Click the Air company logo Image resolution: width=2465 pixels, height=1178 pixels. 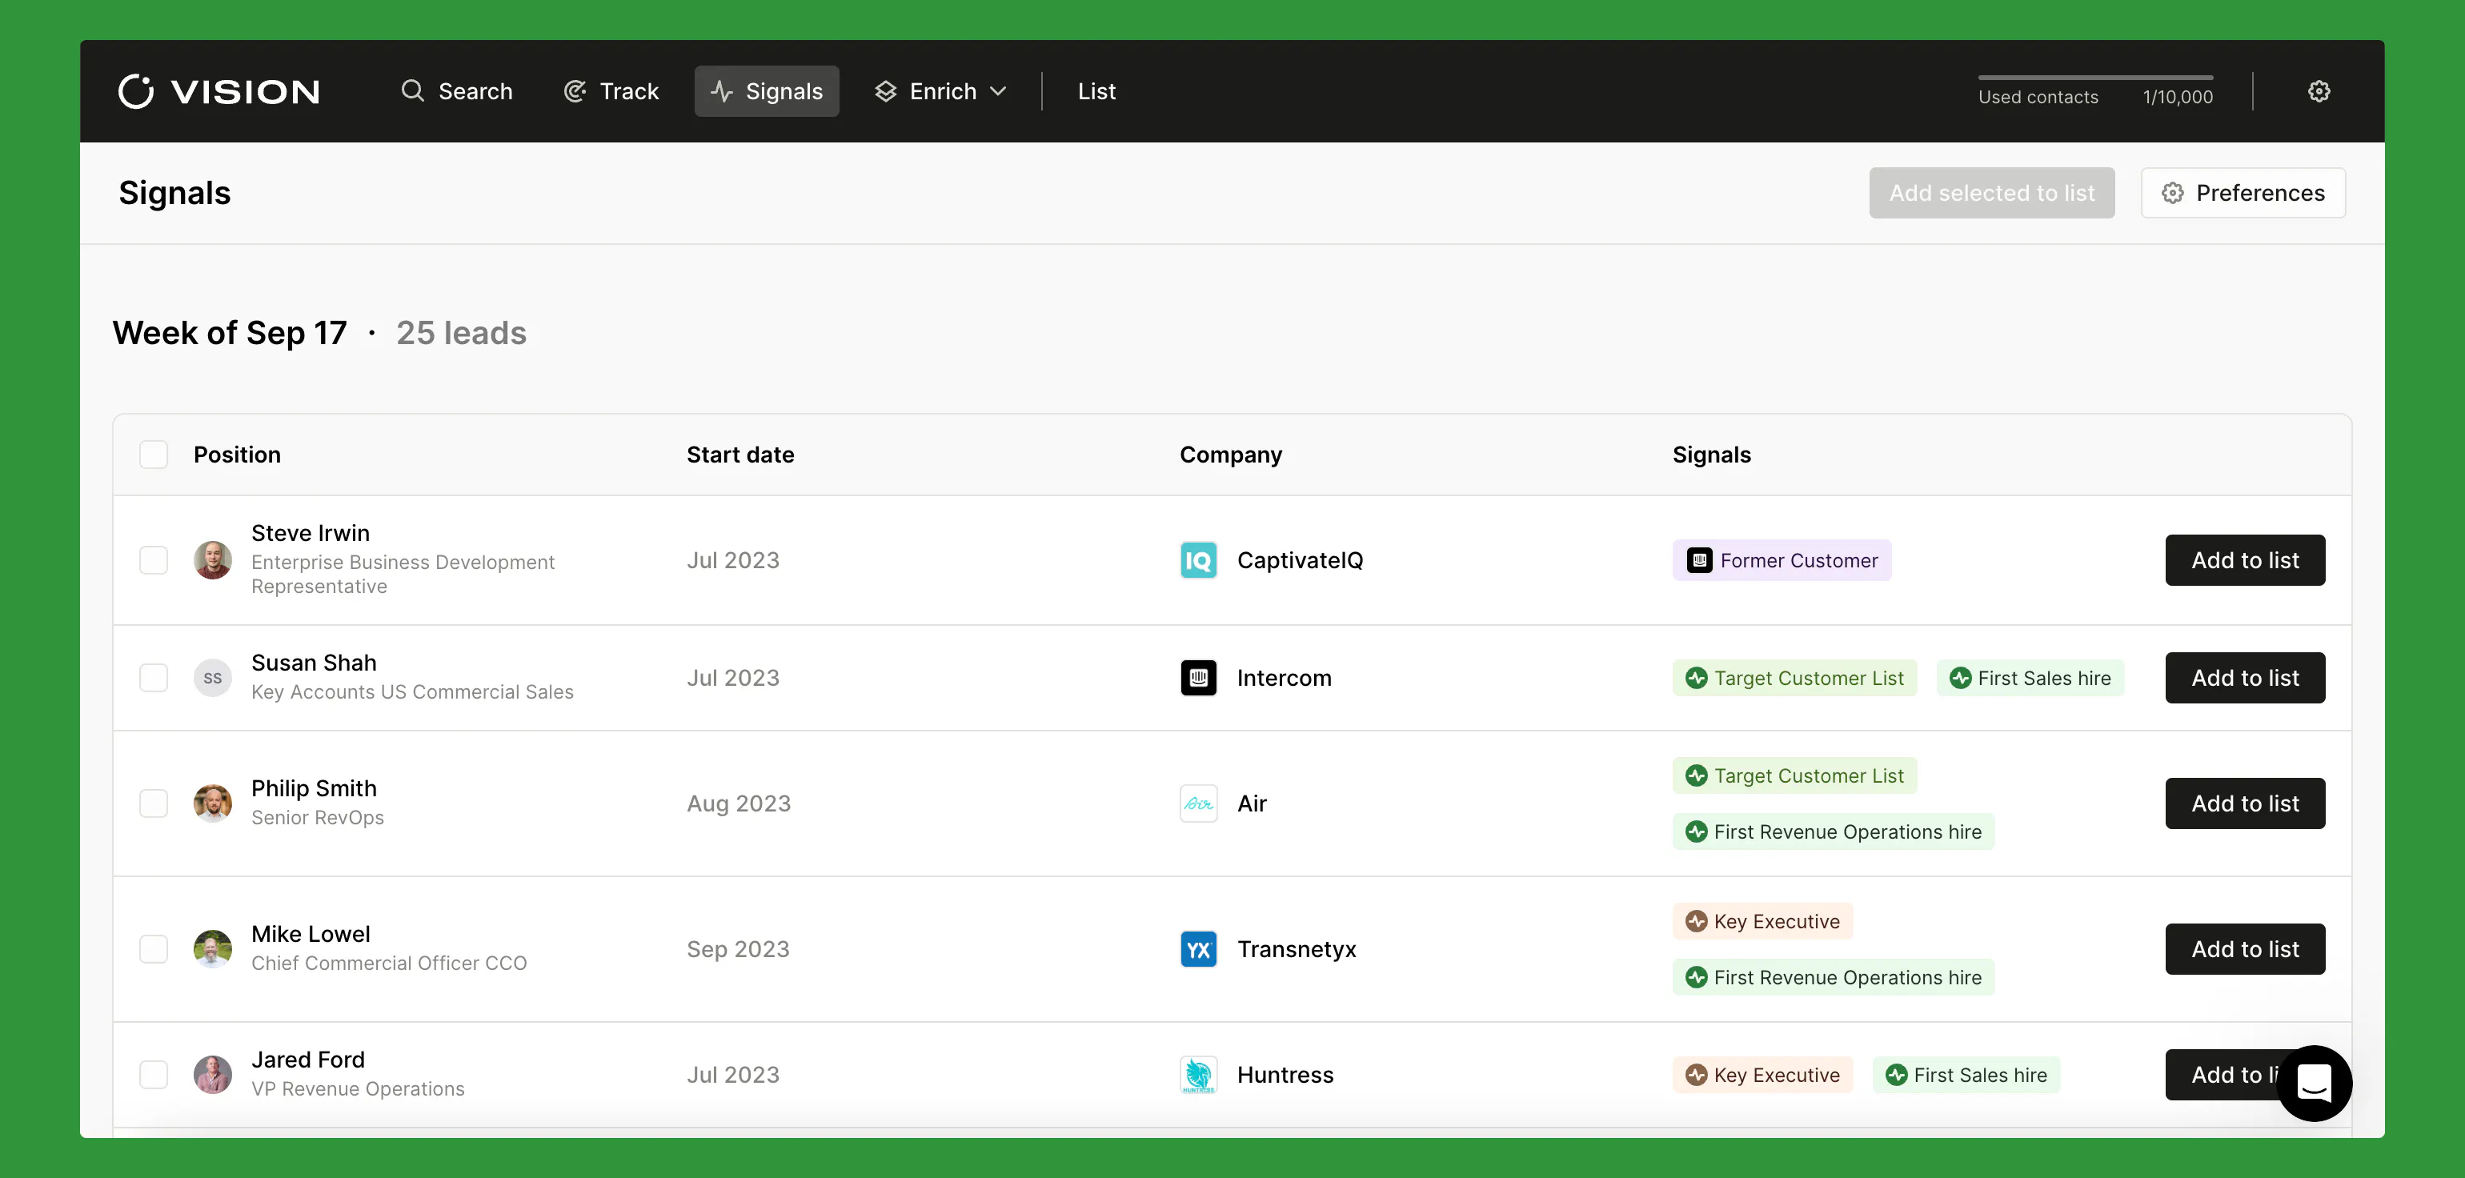pyautogui.click(x=1198, y=803)
